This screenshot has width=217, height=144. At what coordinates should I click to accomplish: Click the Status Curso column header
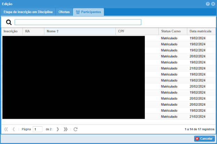[172, 31]
